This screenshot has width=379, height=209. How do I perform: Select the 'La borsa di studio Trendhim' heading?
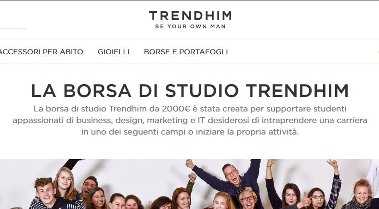coord(190,91)
